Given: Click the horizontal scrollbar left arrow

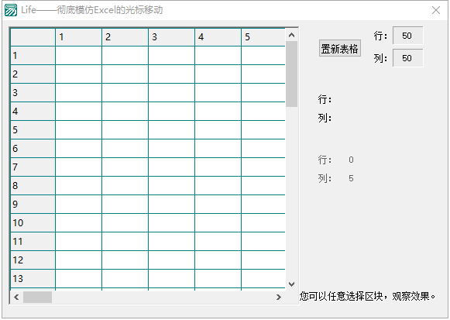Looking at the screenshot, I should 16,297.
